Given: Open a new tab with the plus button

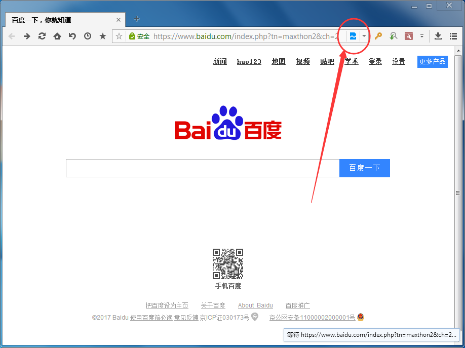Looking at the screenshot, I should pos(136,19).
